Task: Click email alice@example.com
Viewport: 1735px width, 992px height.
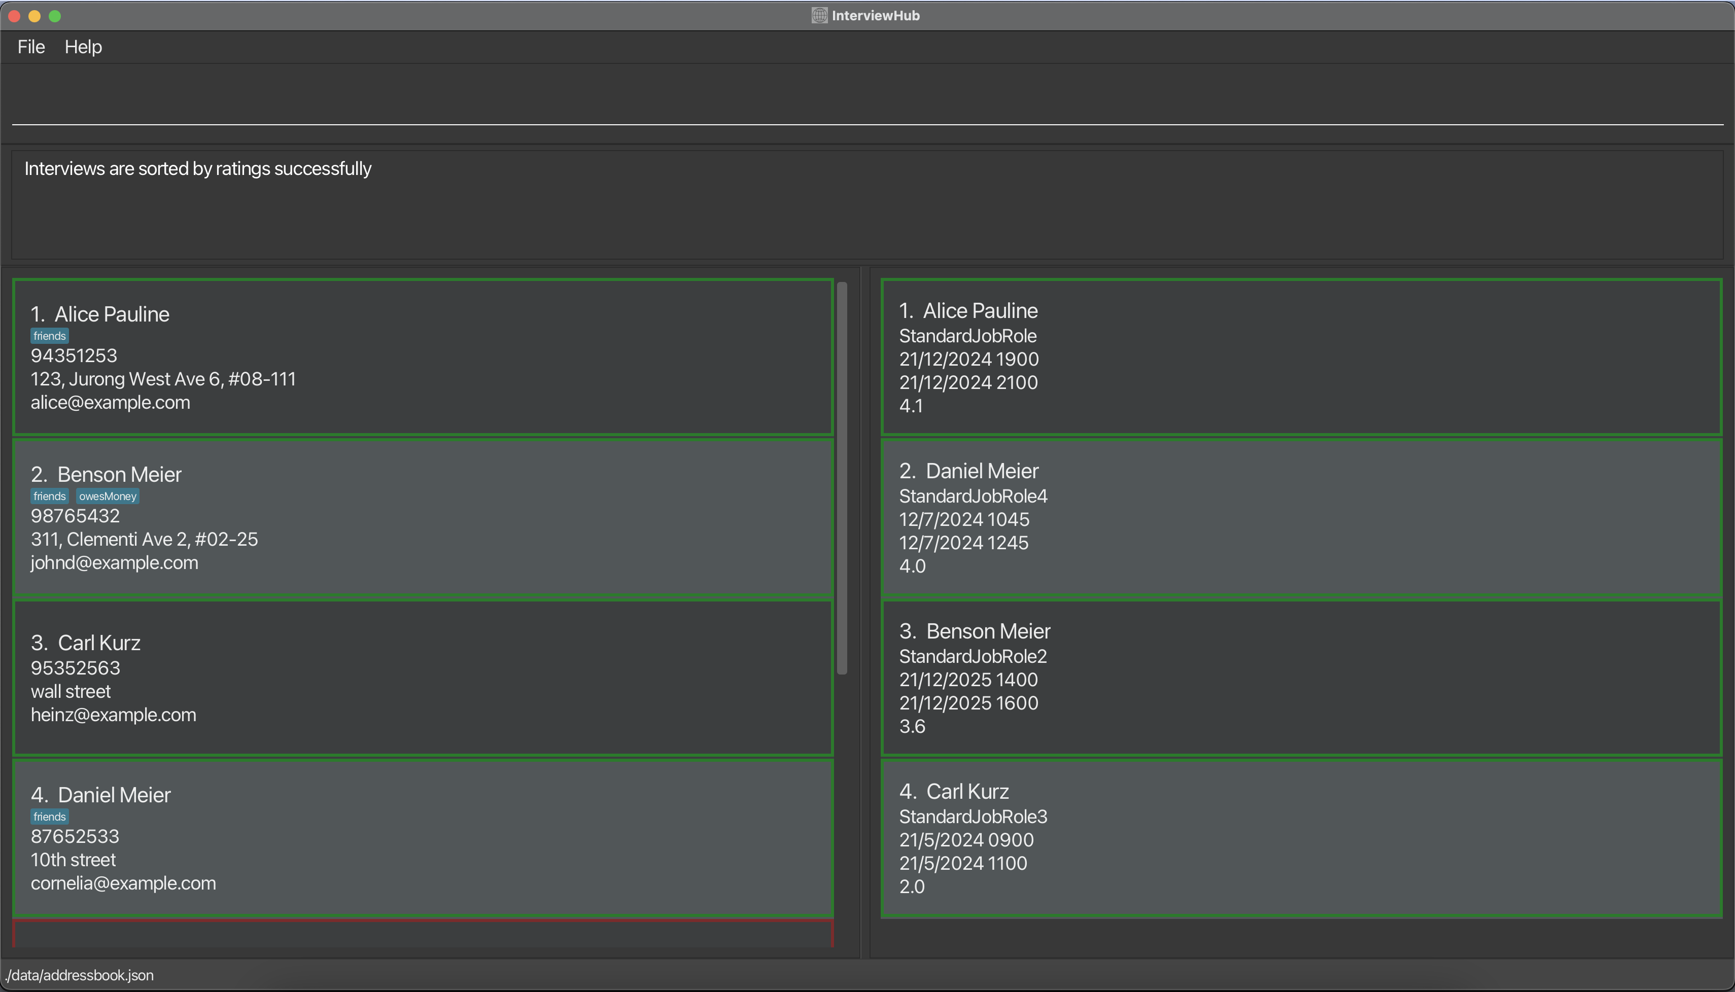Action: [111, 403]
